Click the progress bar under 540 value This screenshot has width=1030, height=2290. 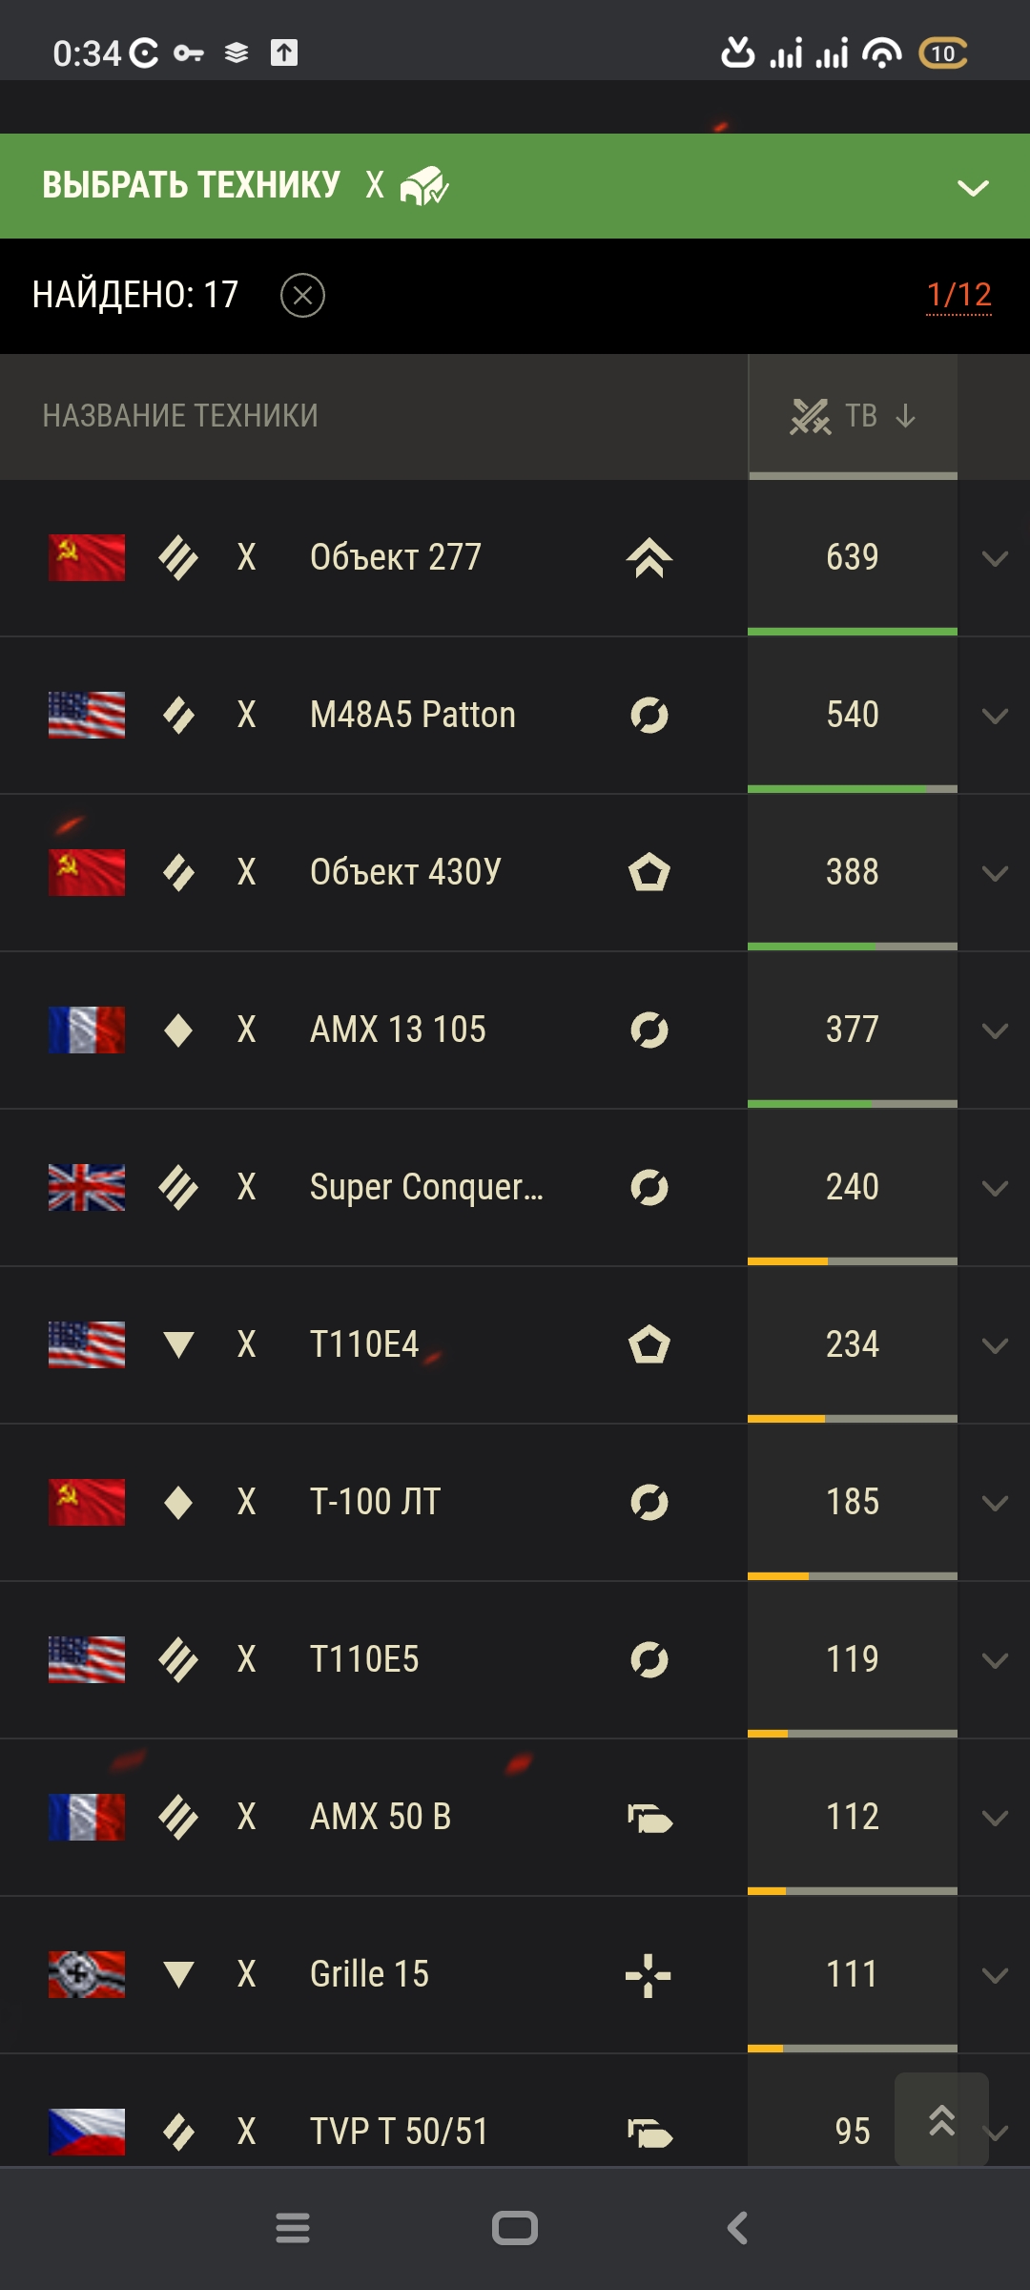click(853, 789)
